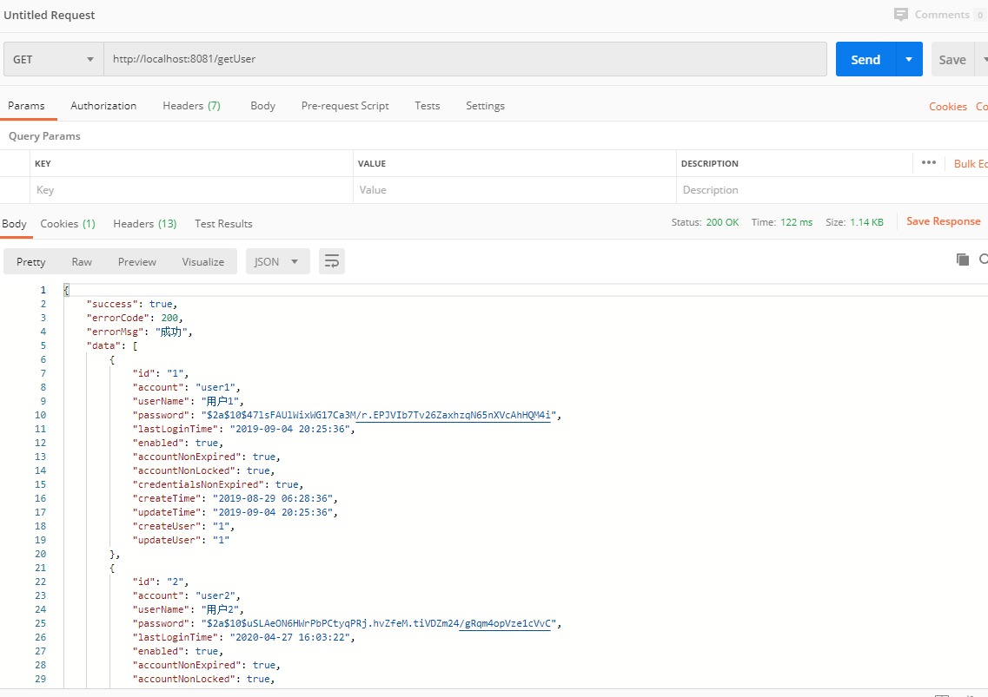
Task: Toggle the wrap lines icon in response
Action: point(332,261)
